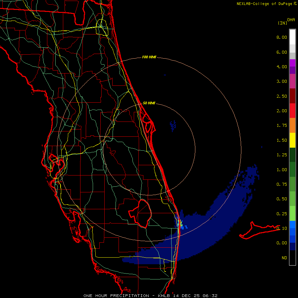Click the 0.75 legend value
Screen dimensions: 298x298
[x=282, y=184]
